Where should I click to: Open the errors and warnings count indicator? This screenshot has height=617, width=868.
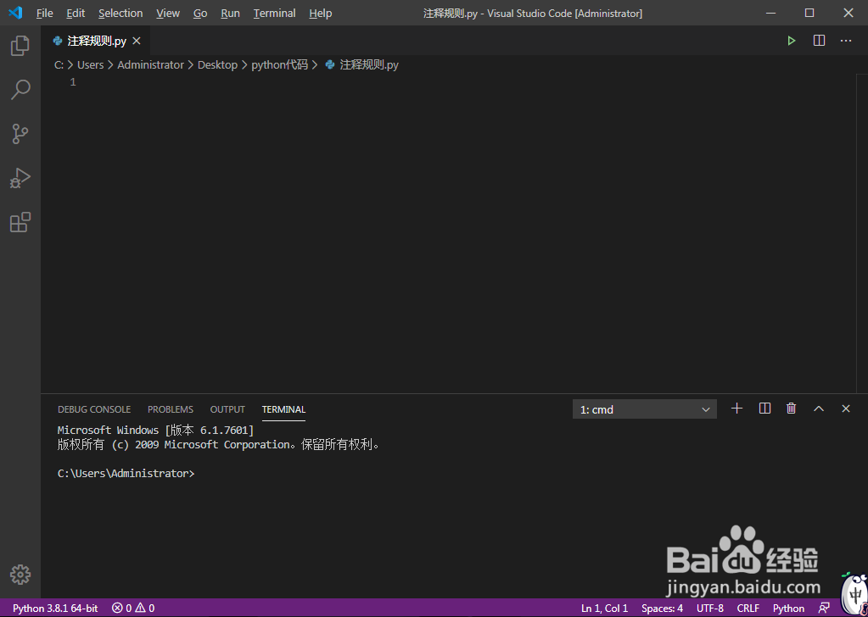[133, 609]
